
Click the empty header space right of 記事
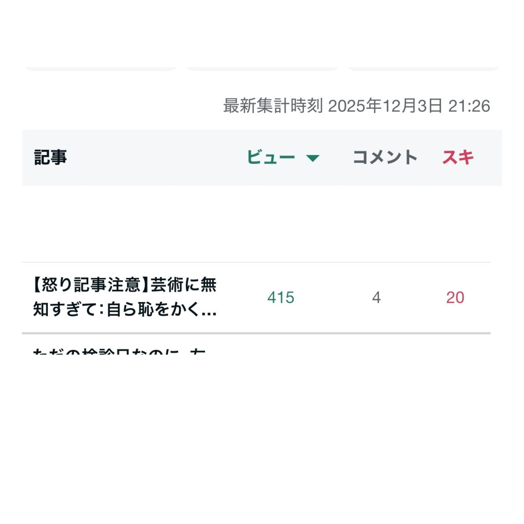click(x=155, y=157)
